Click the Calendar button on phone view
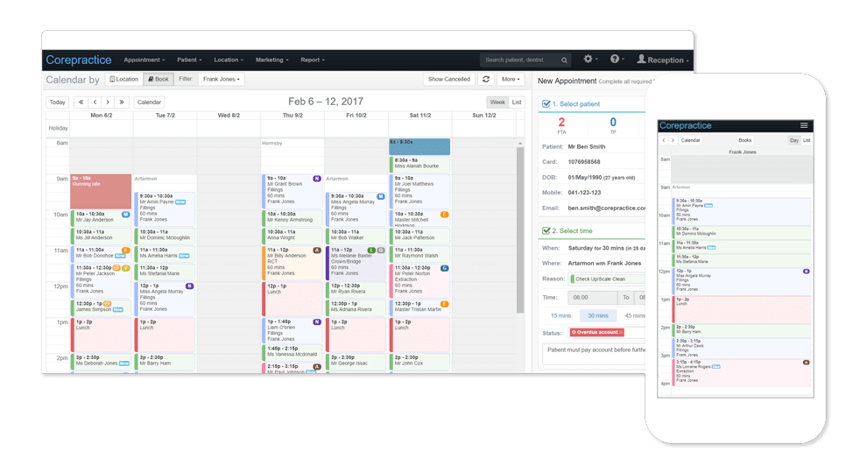Screen dimensions: 867x473 click(x=690, y=140)
